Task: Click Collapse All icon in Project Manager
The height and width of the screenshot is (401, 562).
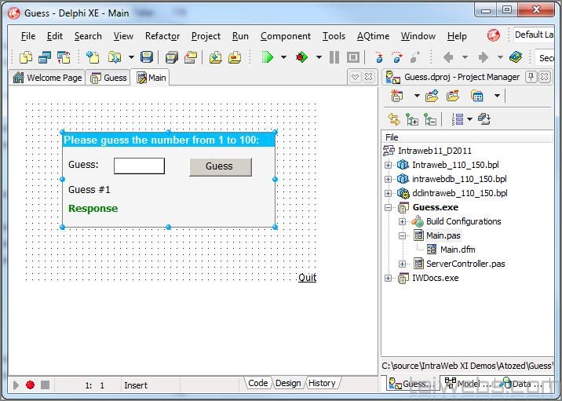Action: click(430, 119)
